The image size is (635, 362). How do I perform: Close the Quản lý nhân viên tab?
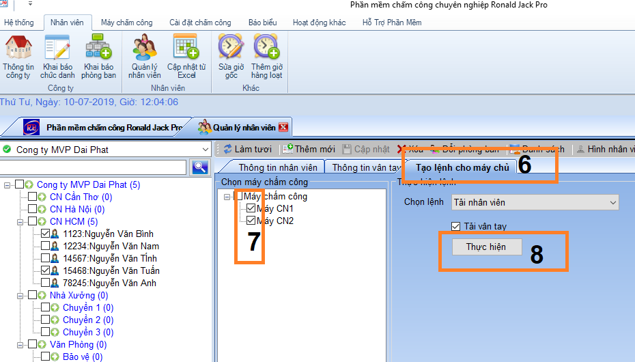[x=283, y=127]
